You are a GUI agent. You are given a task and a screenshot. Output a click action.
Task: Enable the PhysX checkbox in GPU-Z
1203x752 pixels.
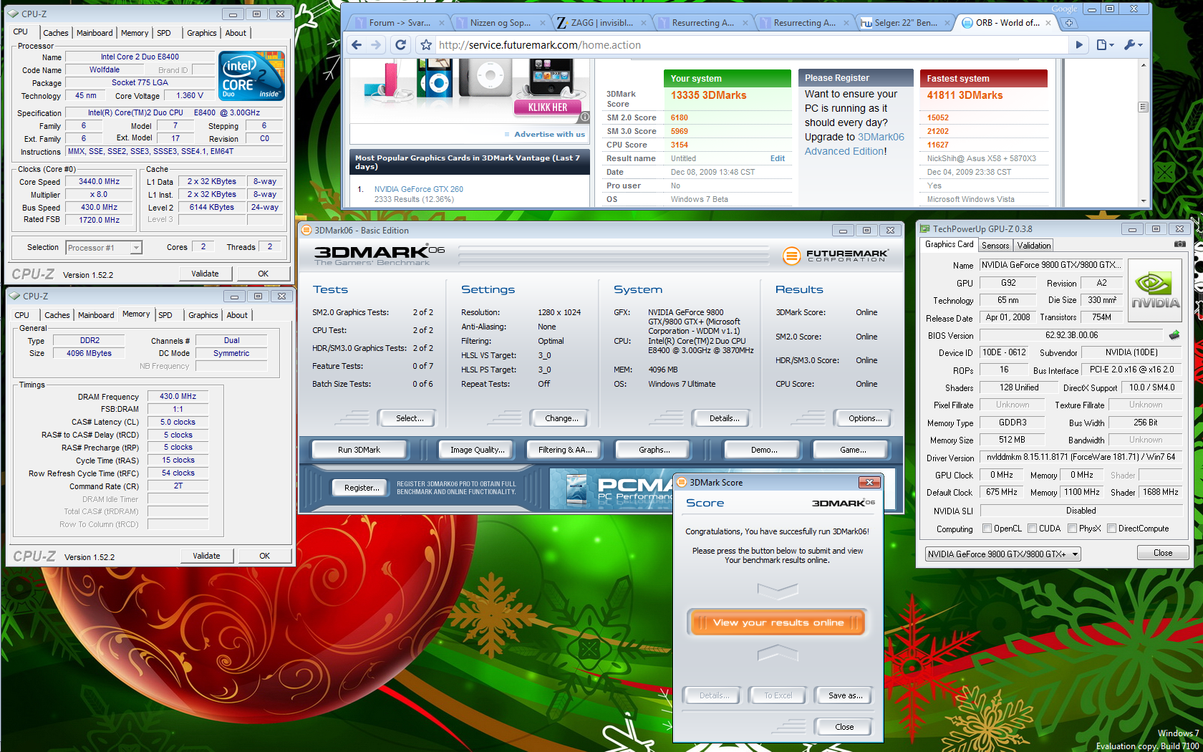pyautogui.click(x=1072, y=529)
